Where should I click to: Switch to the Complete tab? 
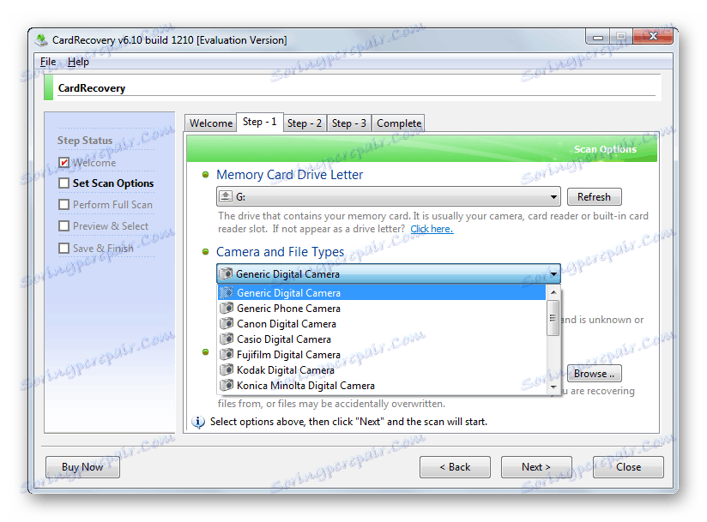click(399, 123)
